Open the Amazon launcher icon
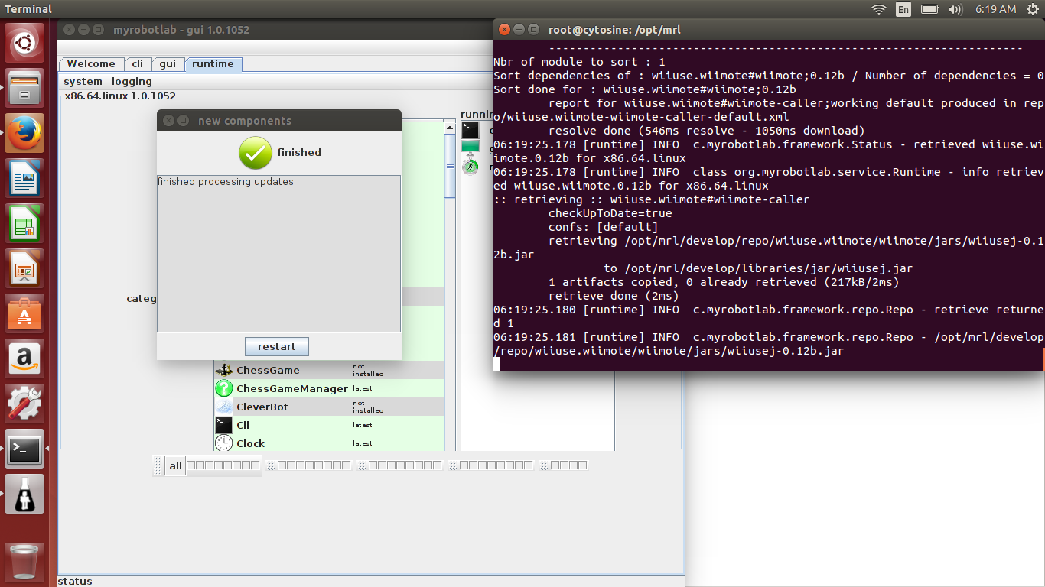Screen dimensions: 1045x587 [24, 358]
